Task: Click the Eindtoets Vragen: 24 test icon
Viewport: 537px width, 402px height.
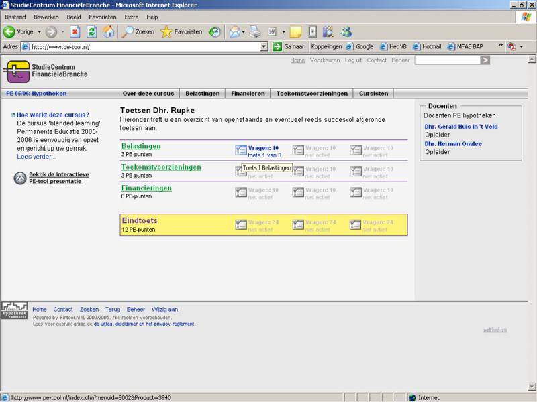Action: pos(240,223)
